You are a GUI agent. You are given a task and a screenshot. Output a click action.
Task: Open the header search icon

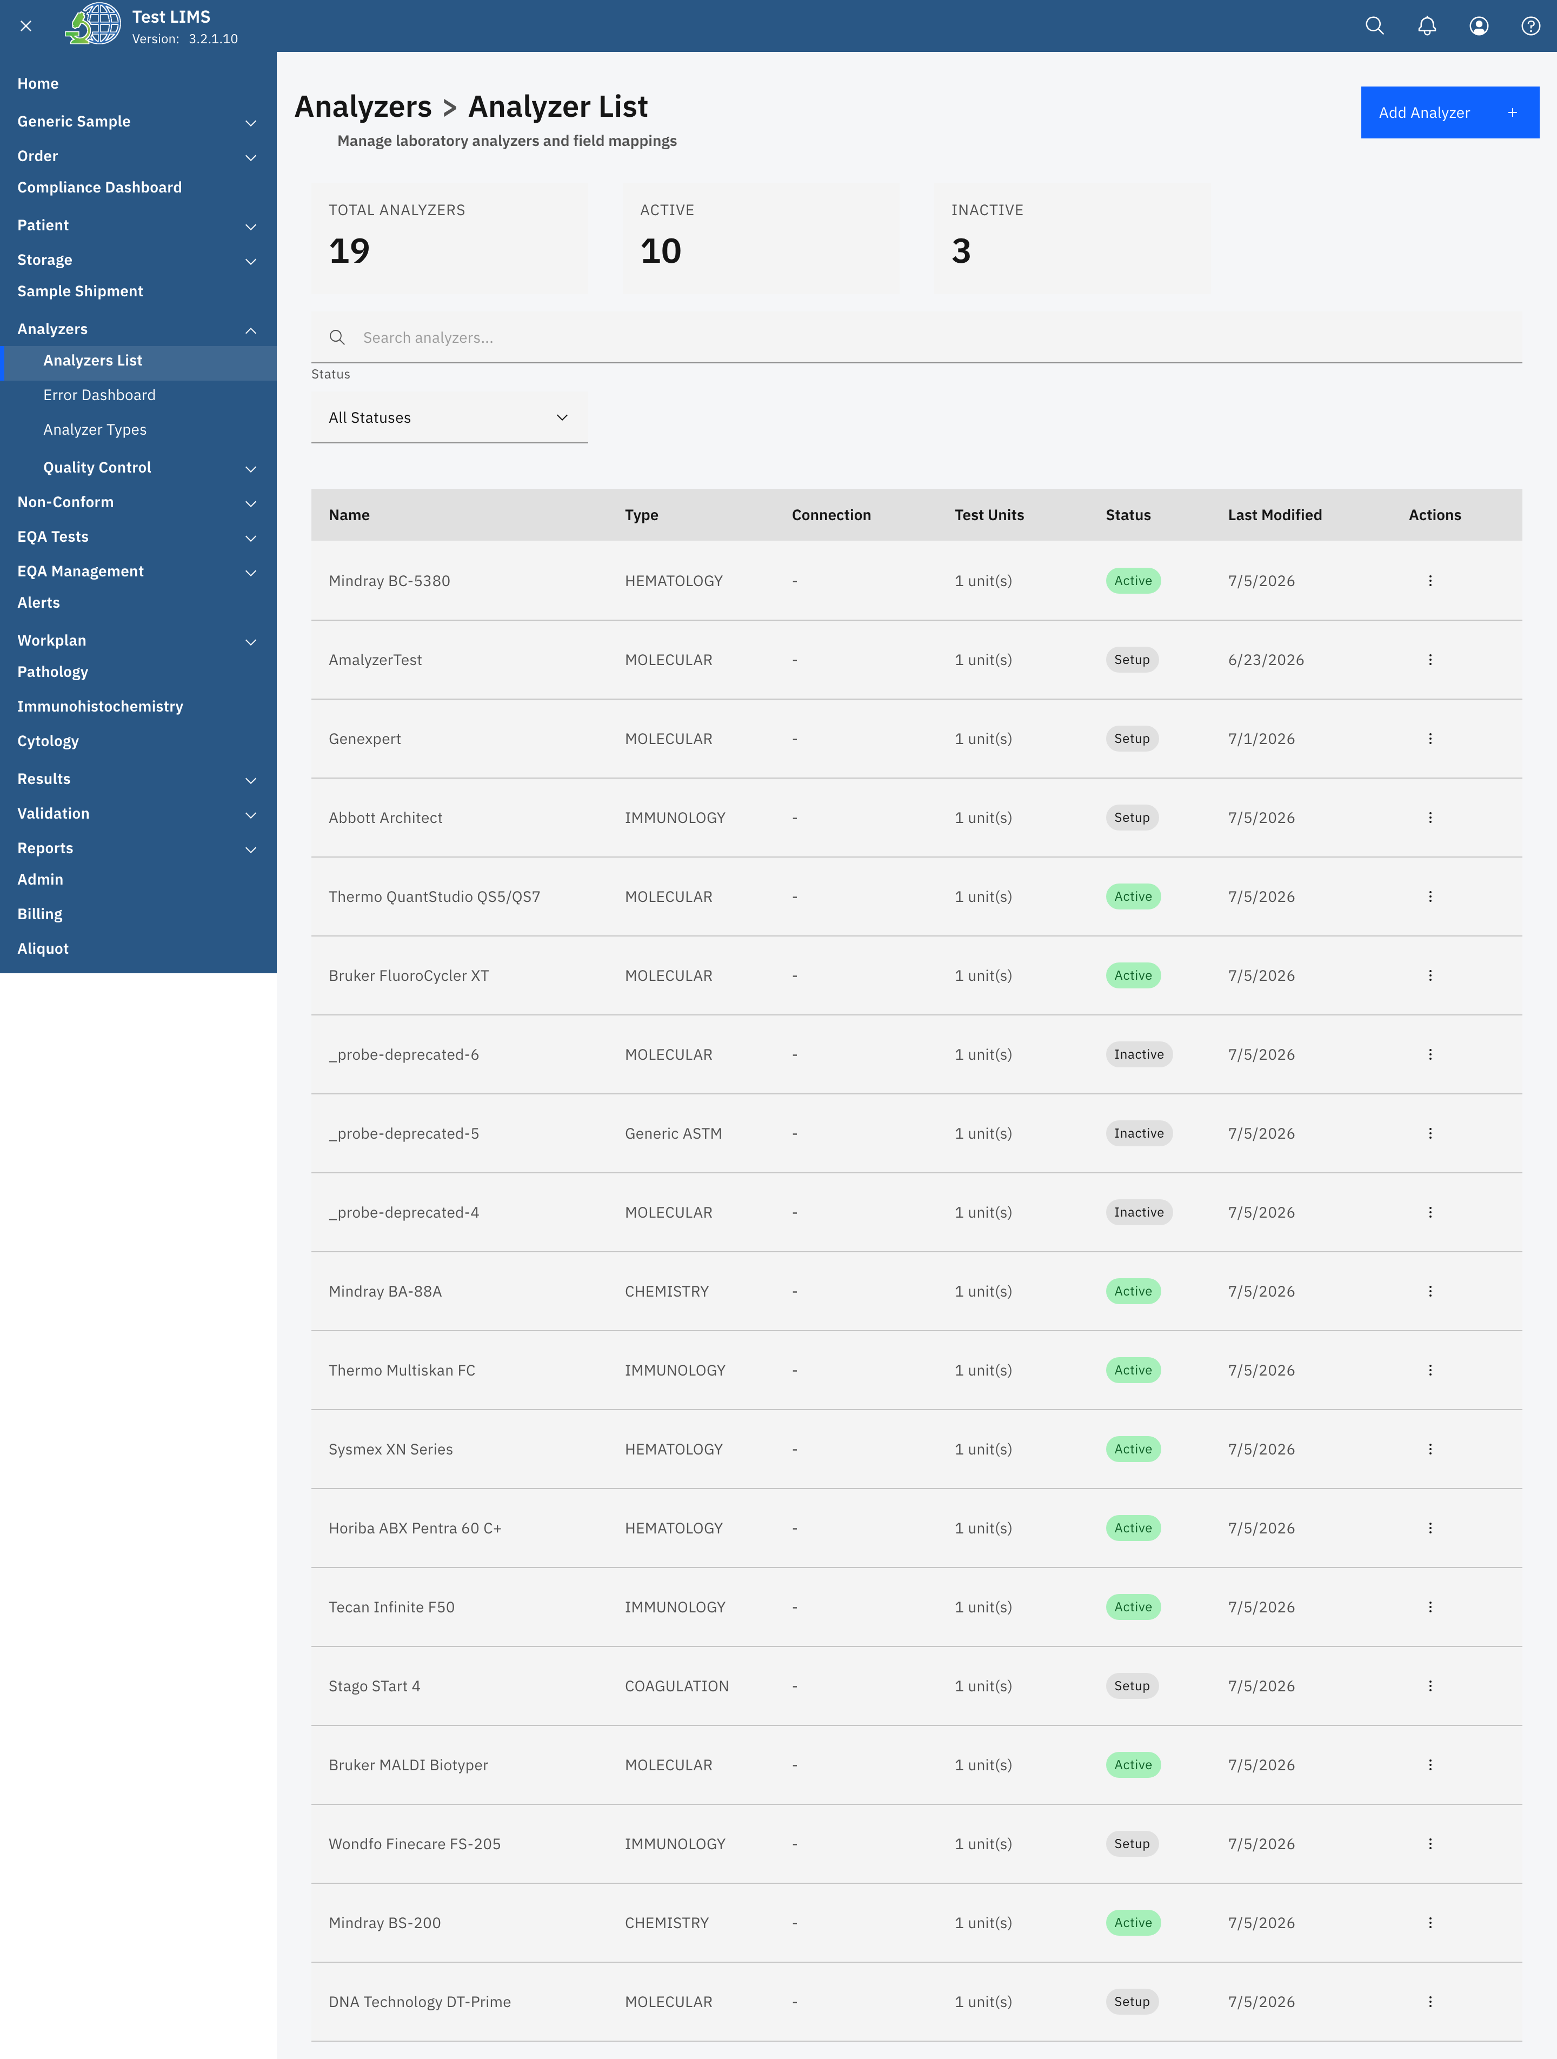click(1375, 26)
